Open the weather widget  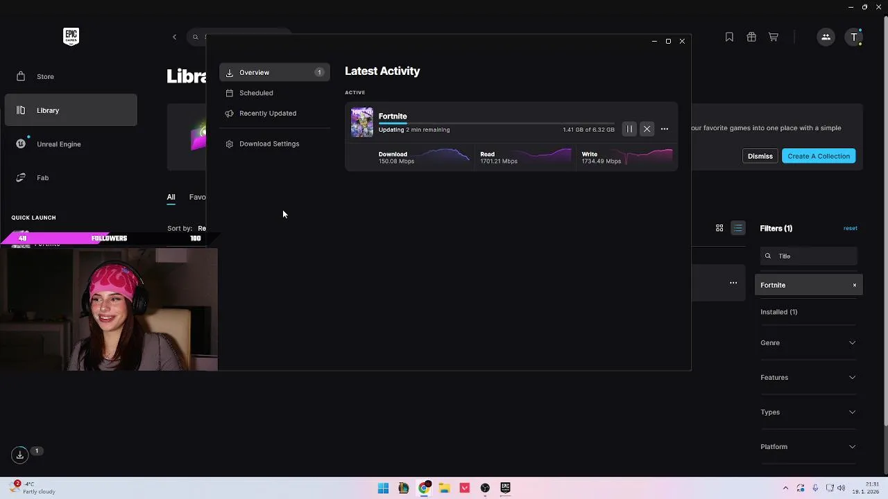click(33, 488)
